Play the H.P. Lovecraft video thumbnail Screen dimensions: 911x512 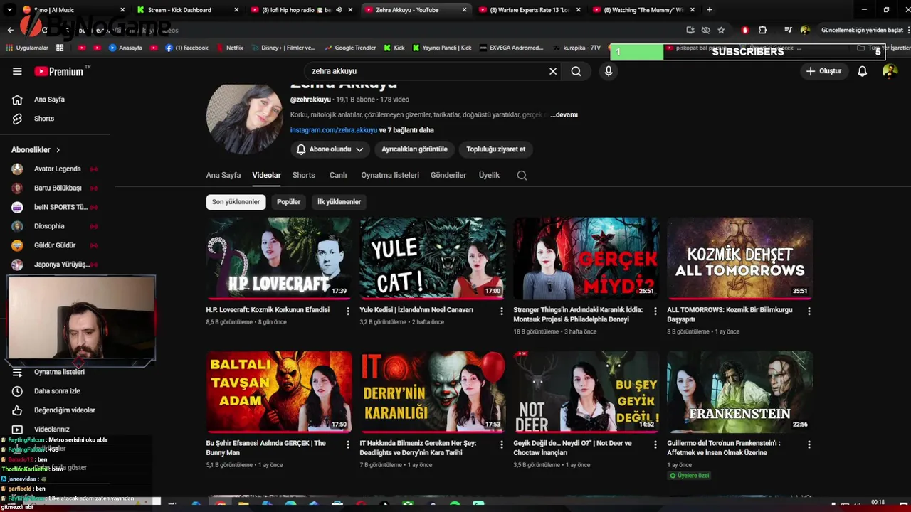pos(279,258)
